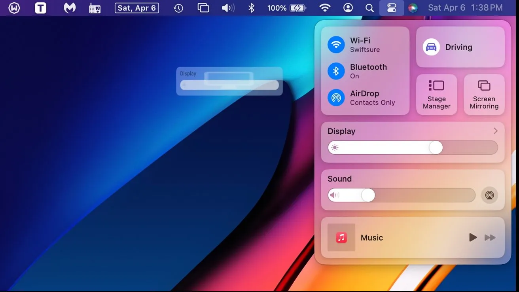The height and width of the screenshot is (292, 519).
Task: Click the Display brightness slider
Action: 413,148
